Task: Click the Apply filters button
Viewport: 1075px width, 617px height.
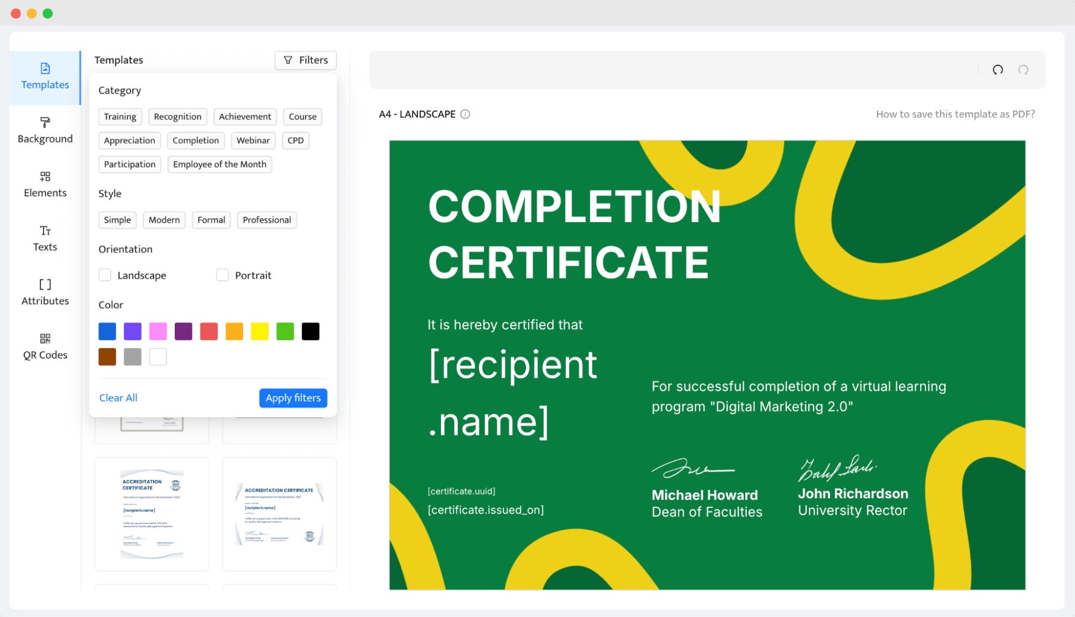Action: pyautogui.click(x=293, y=398)
